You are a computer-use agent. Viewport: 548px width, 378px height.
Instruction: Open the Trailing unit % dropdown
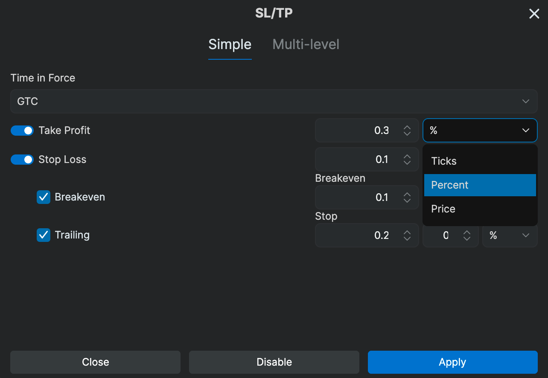pyautogui.click(x=510, y=236)
